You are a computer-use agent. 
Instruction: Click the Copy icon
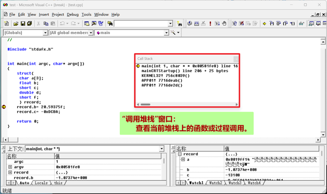tap(46, 23)
